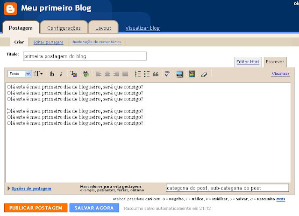Screen dimensions: 299x216
Task: Click the mais shortcuts link
Action: pyautogui.click(x=280, y=199)
